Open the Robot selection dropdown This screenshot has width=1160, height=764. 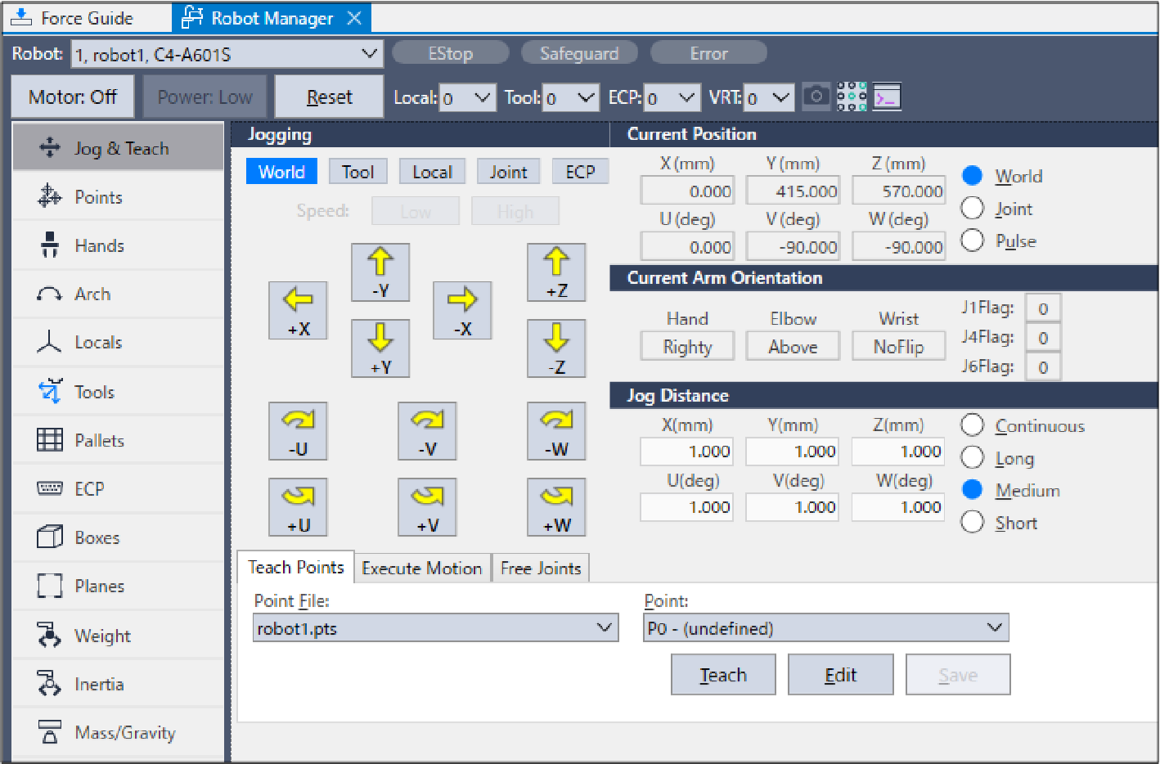(227, 55)
